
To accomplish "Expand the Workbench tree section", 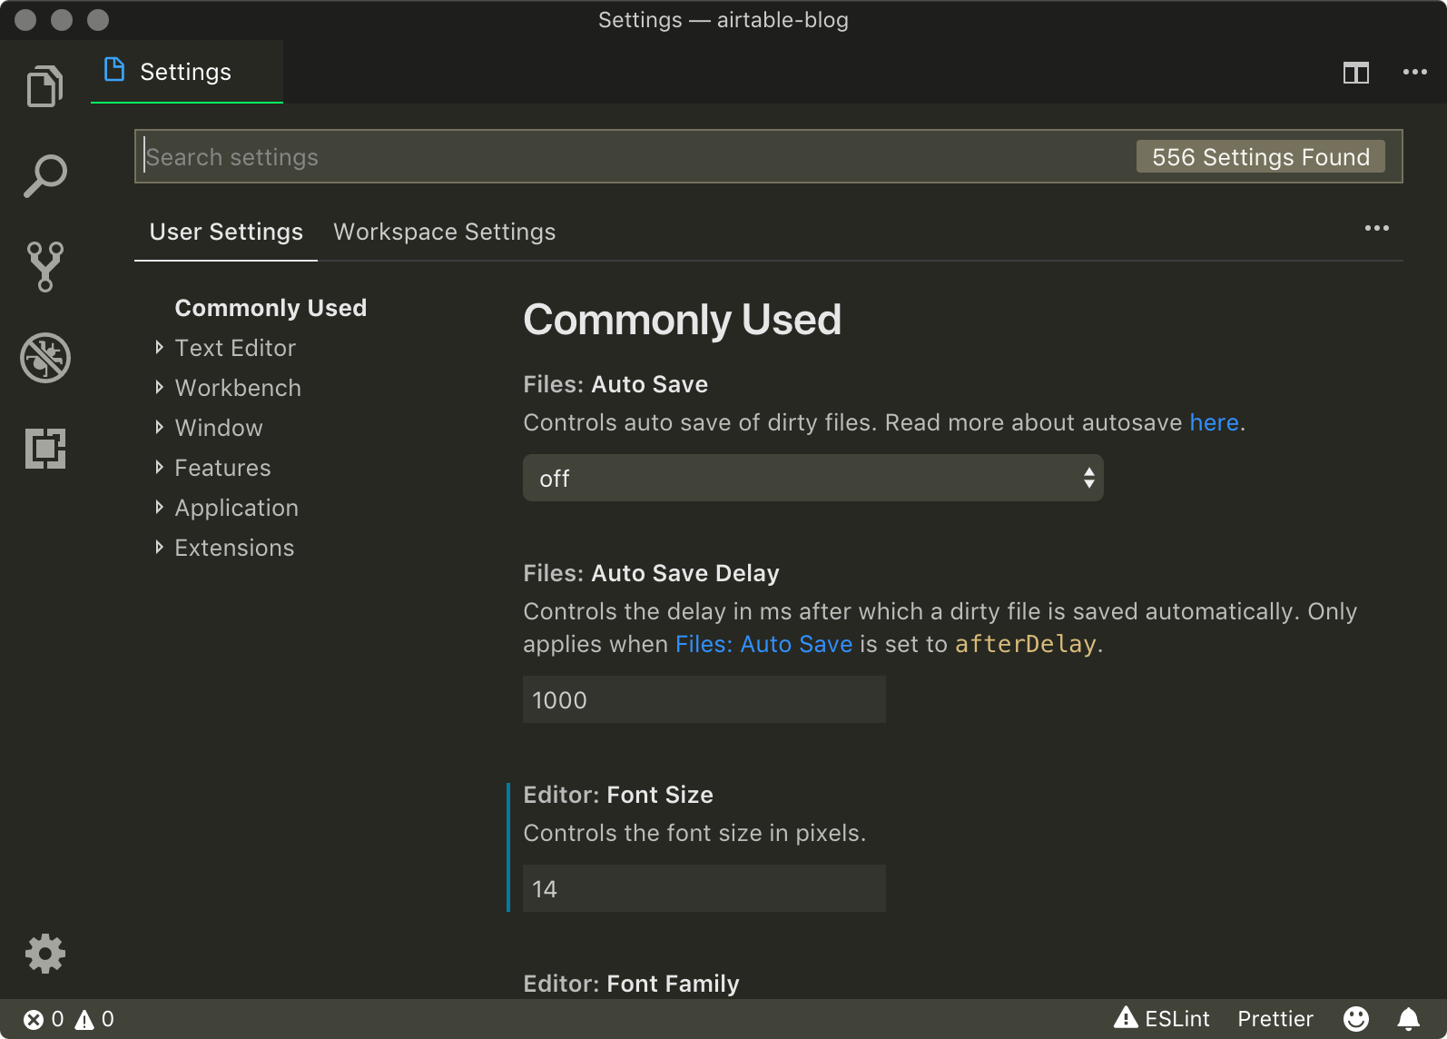I will tap(238, 388).
